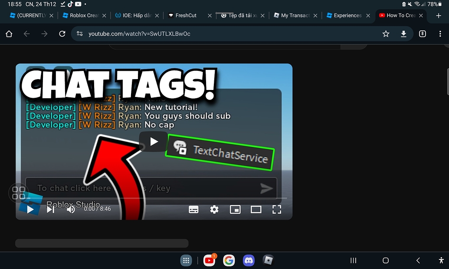449x269 pixels.
Task: Open the app drawer in taskbar
Action: click(x=186, y=260)
